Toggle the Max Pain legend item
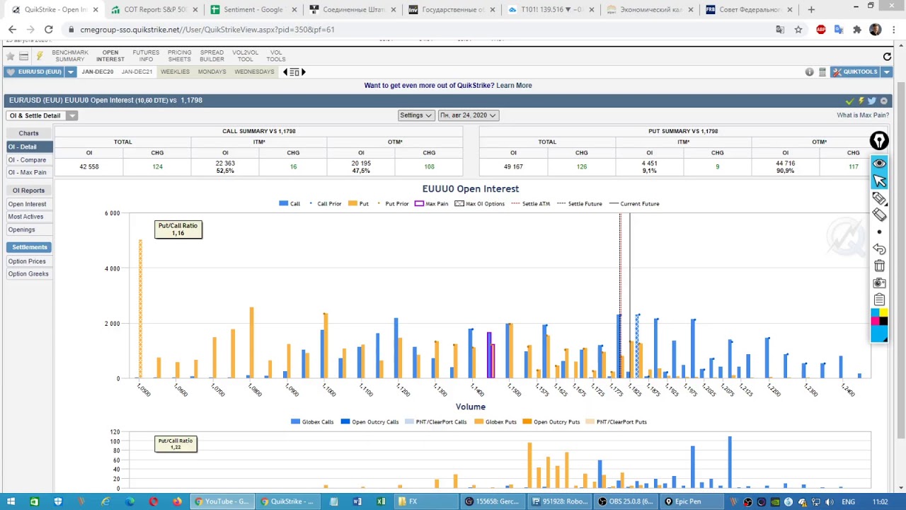This screenshot has height=510, width=906. [431, 204]
